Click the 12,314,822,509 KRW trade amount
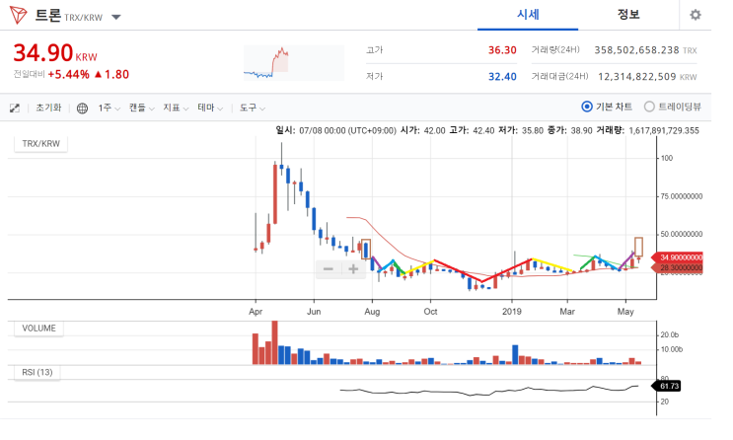Image resolution: width=733 pixels, height=440 pixels. (647, 77)
